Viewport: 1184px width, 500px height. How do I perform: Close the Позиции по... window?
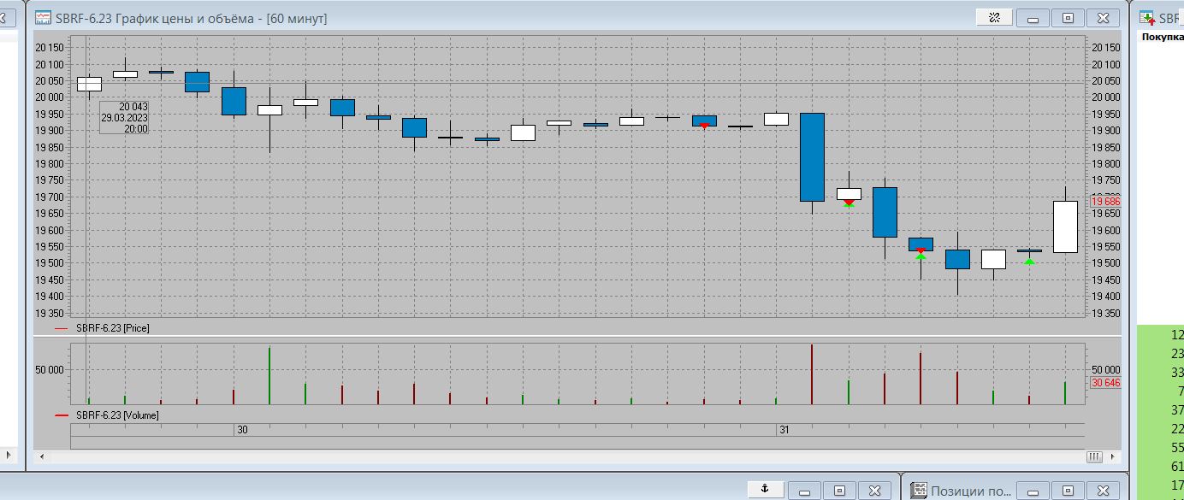1103,491
